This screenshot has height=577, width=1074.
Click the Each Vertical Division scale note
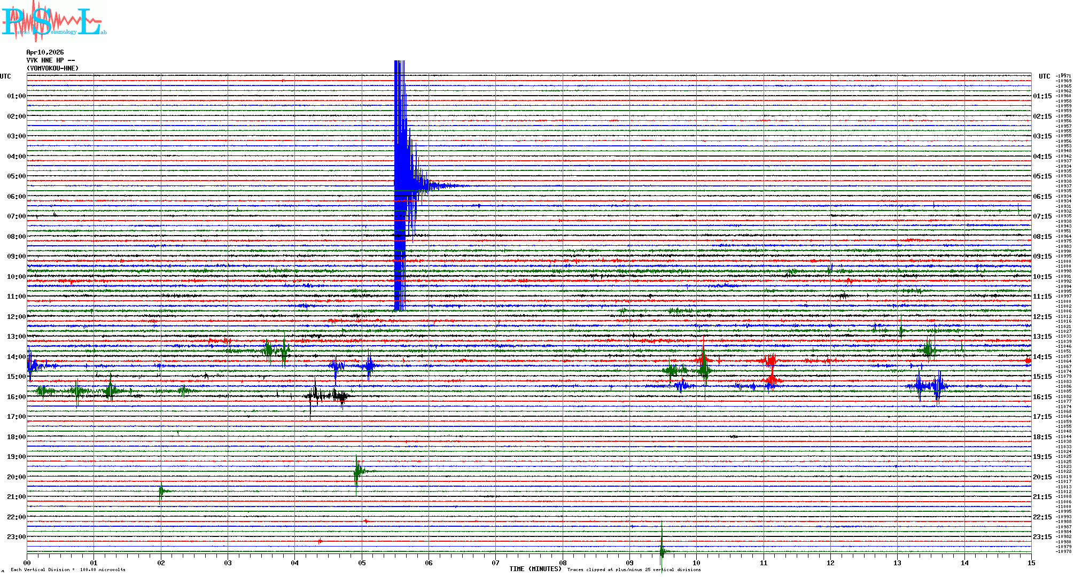click(x=68, y=570)
